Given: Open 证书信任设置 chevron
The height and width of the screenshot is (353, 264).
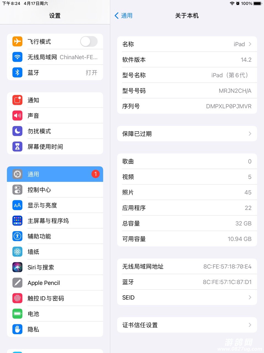Looking at the screenshot, I should pyautogui.click(x=250, y=325).
